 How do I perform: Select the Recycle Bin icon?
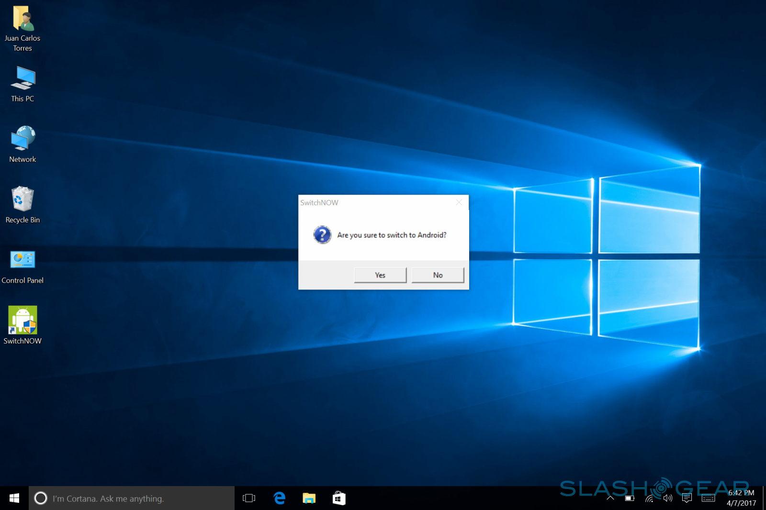[x=23, y=205]
